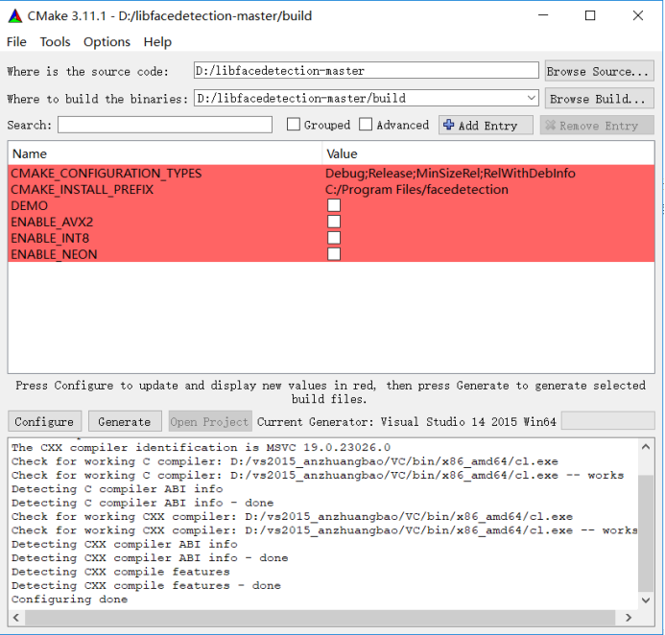
Task: Open the Tools menu
Action: (55, 42)
